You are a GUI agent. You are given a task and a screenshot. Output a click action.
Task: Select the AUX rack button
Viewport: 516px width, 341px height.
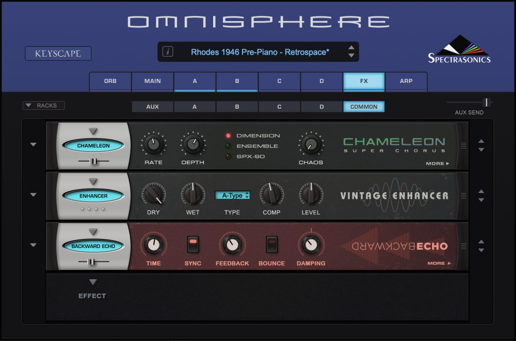coord(153,107)
